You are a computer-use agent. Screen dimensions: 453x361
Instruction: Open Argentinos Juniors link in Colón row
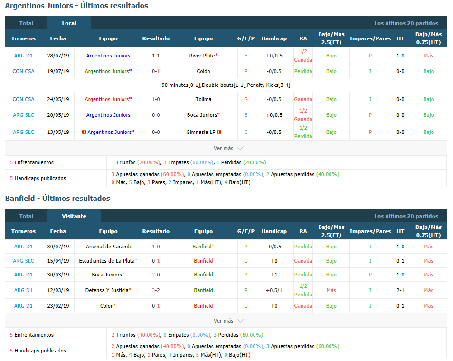tap(107, 71)
